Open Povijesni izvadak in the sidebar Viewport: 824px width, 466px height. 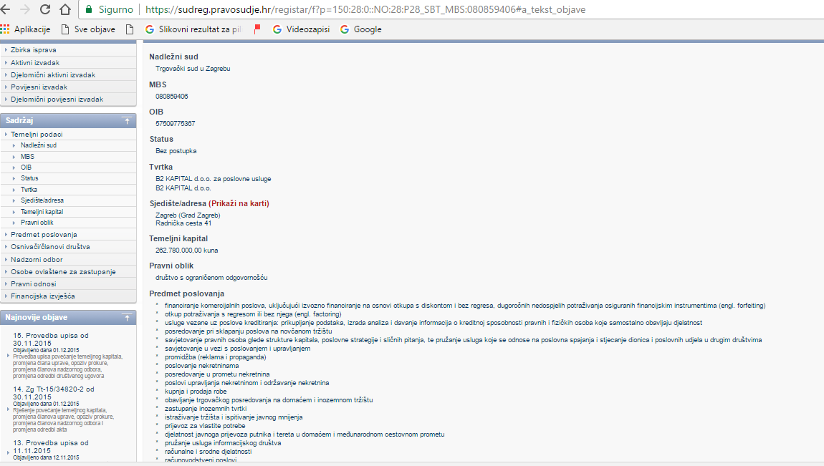tap(39, 87)
